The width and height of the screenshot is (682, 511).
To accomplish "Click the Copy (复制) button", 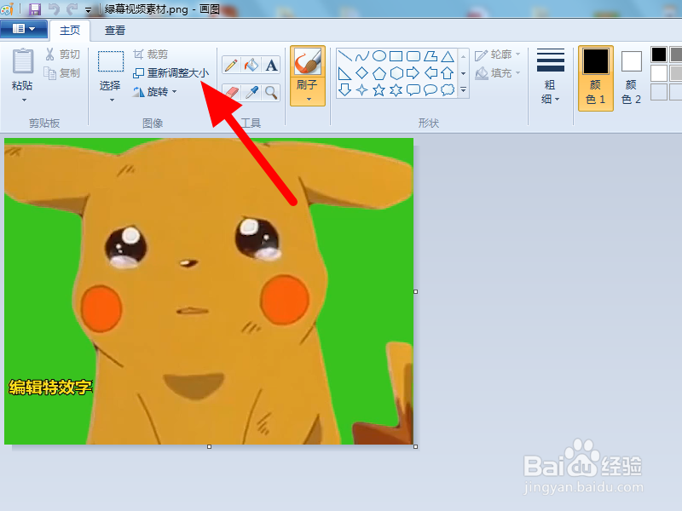I will pos(62,73).
